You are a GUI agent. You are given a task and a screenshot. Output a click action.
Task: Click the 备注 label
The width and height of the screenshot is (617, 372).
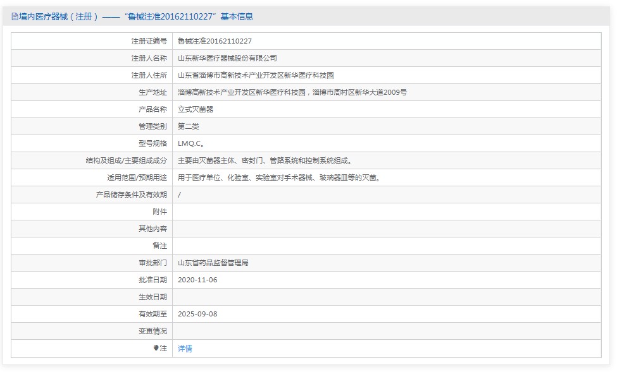point(159,246)
